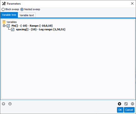Close the Parameters dialog
The width and height of the screenshot is (136, 114).
[132, 3]
